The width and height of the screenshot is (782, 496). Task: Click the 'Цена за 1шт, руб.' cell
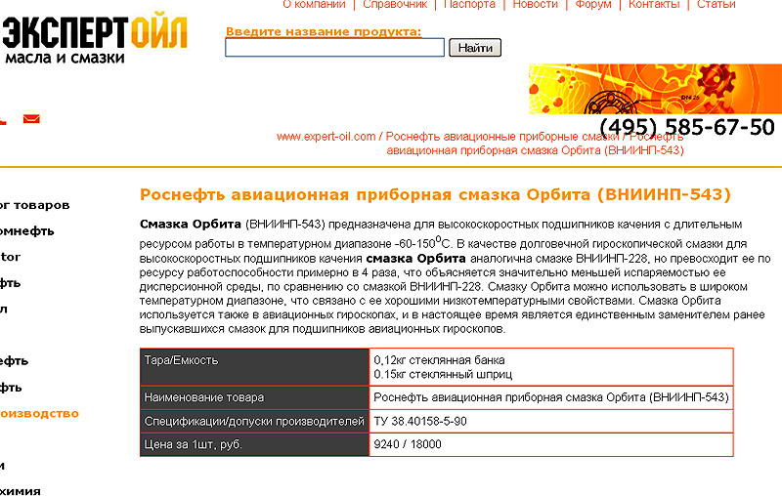coord(255,444)
